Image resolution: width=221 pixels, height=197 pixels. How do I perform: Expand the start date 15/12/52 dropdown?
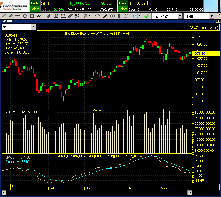point(180,16)
